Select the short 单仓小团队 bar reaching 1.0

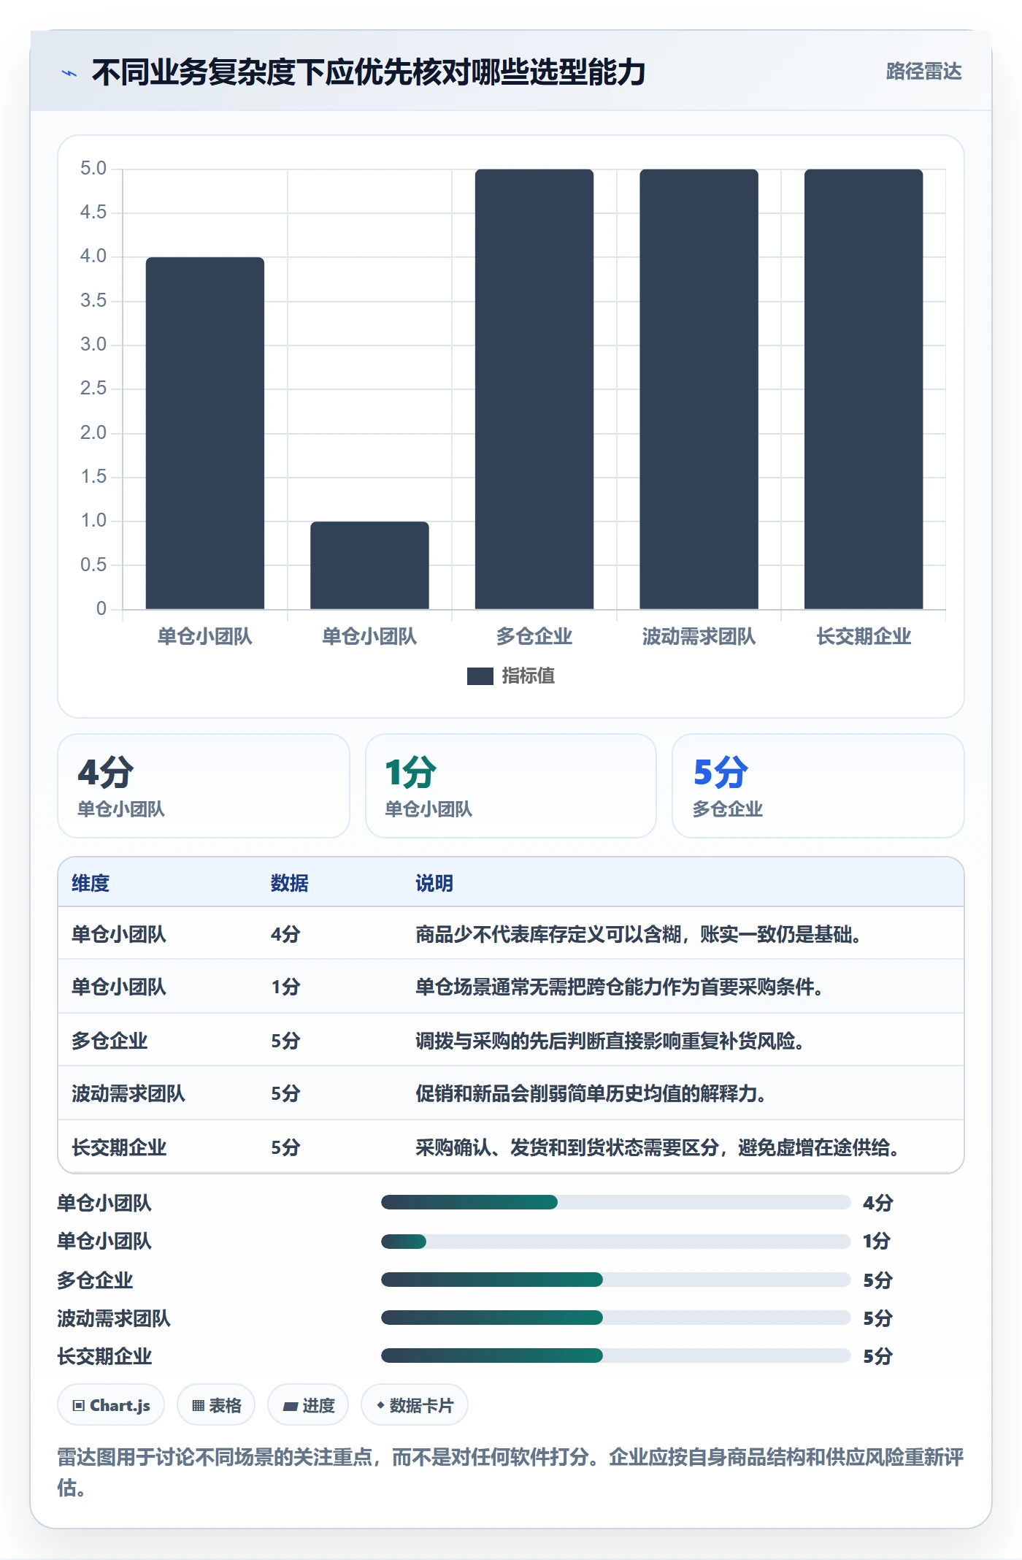[x=369, y=565]
